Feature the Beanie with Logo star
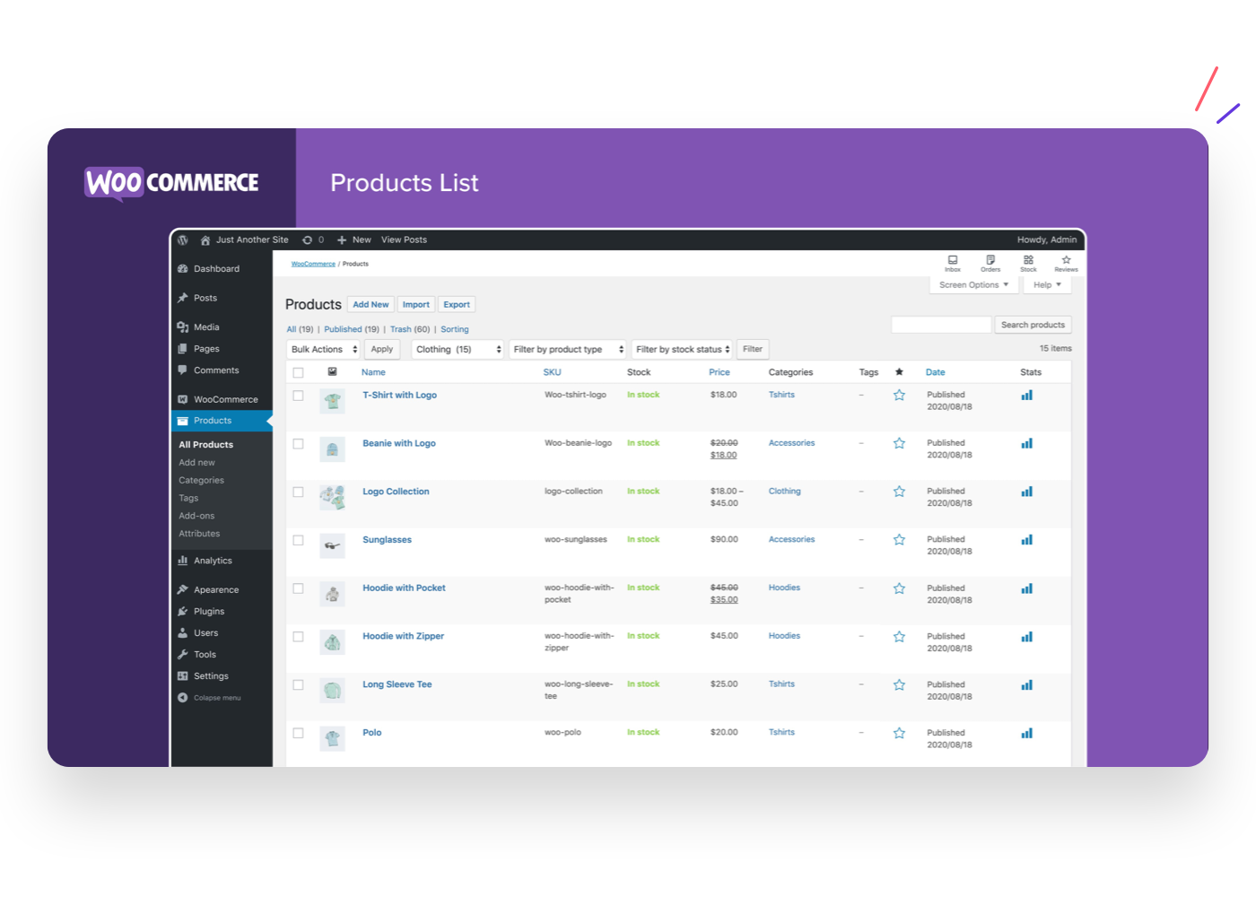This screenshot has width=1256, height=897. (x=899, y=444)
